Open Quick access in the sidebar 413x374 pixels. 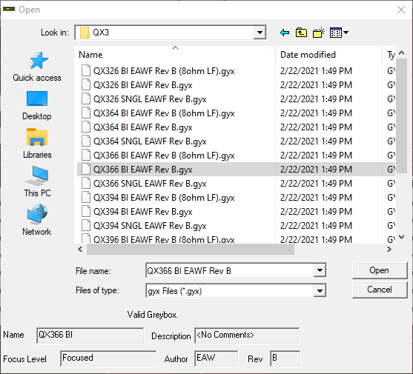(x=37, y=67)
